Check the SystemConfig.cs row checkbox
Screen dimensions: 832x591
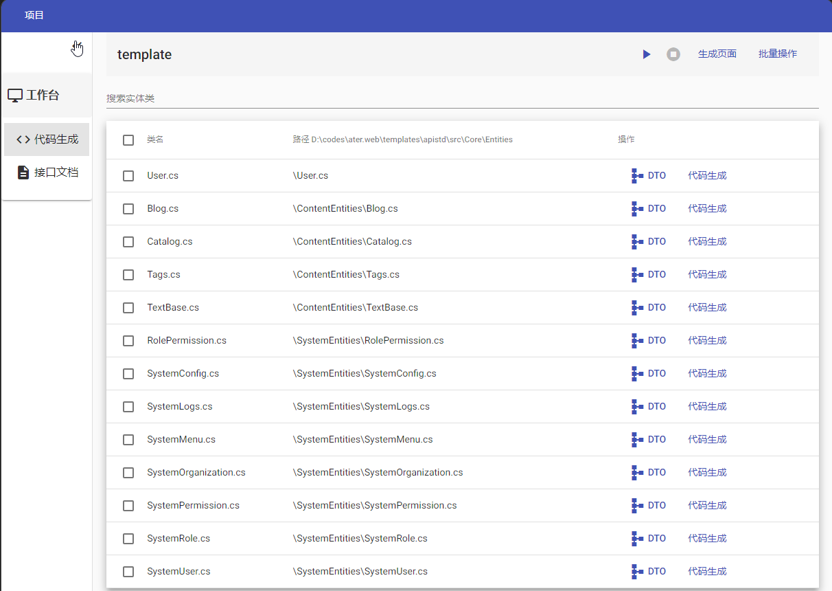[128, 374]
